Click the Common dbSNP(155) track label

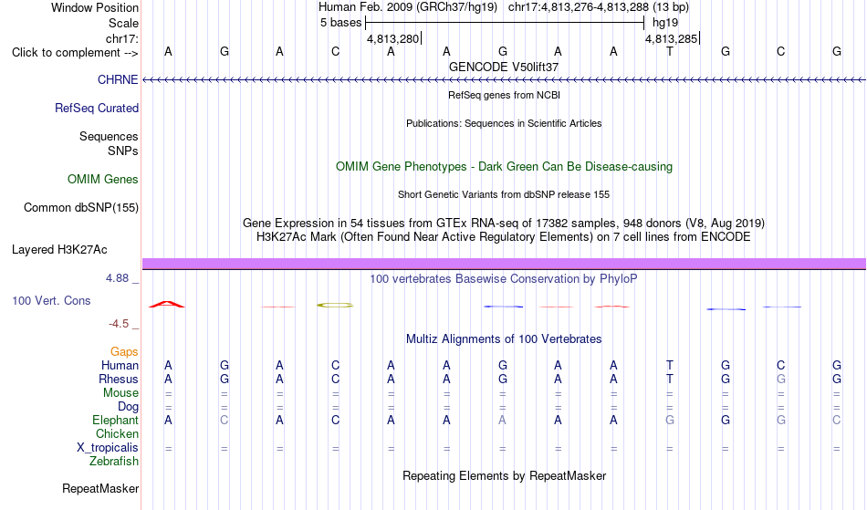(81, 207)
